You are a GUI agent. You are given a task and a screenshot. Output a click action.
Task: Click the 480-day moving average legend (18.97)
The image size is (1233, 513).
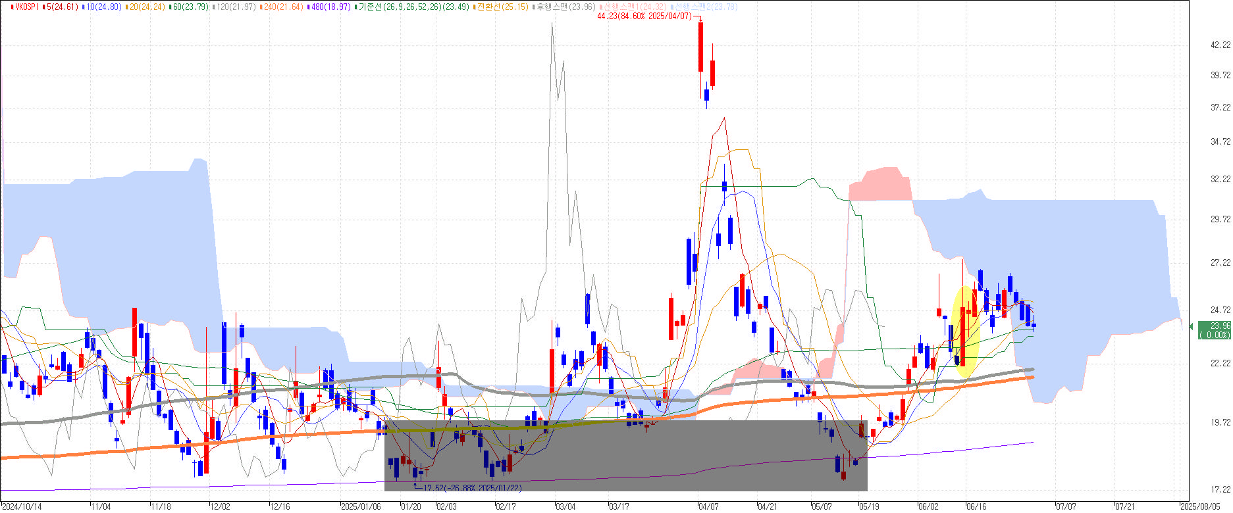(x=331, y=7)
